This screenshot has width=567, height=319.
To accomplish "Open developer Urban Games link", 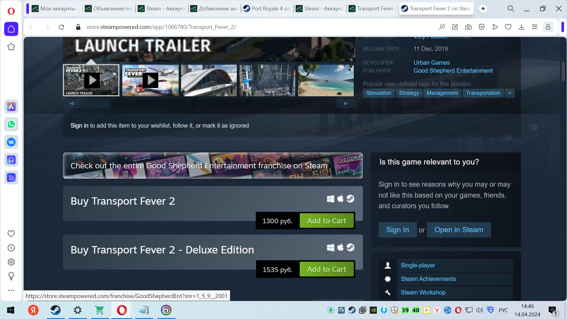I will click(x=431, y=63).
